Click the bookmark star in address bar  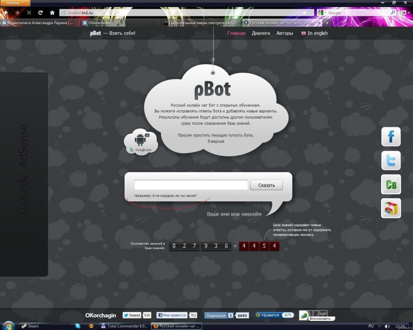[x=304, y=13]
